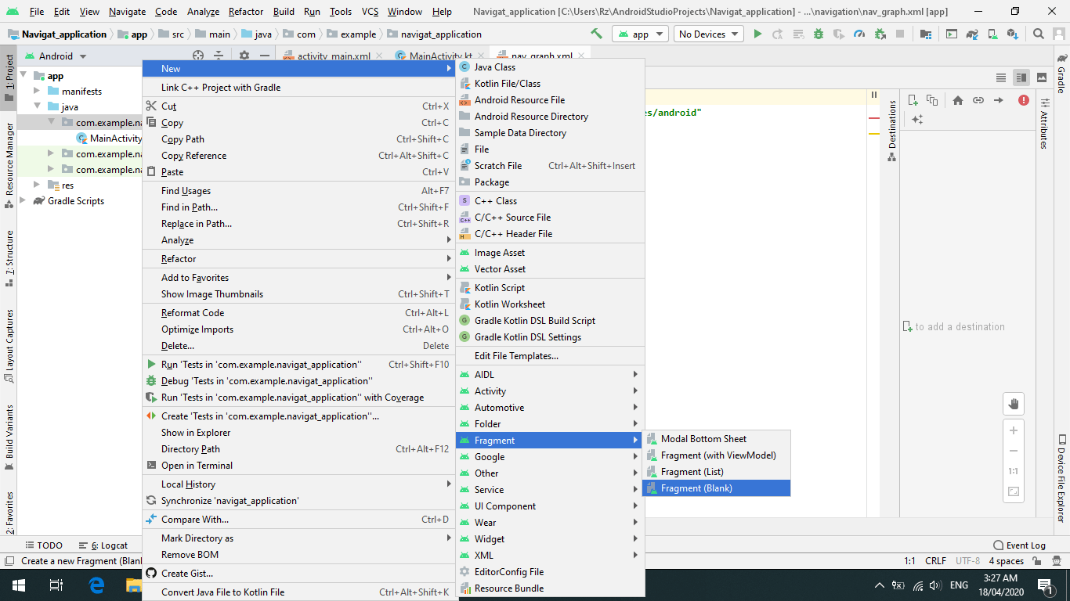Click the deep link chain icon
1070x601 pixels.
978,100
